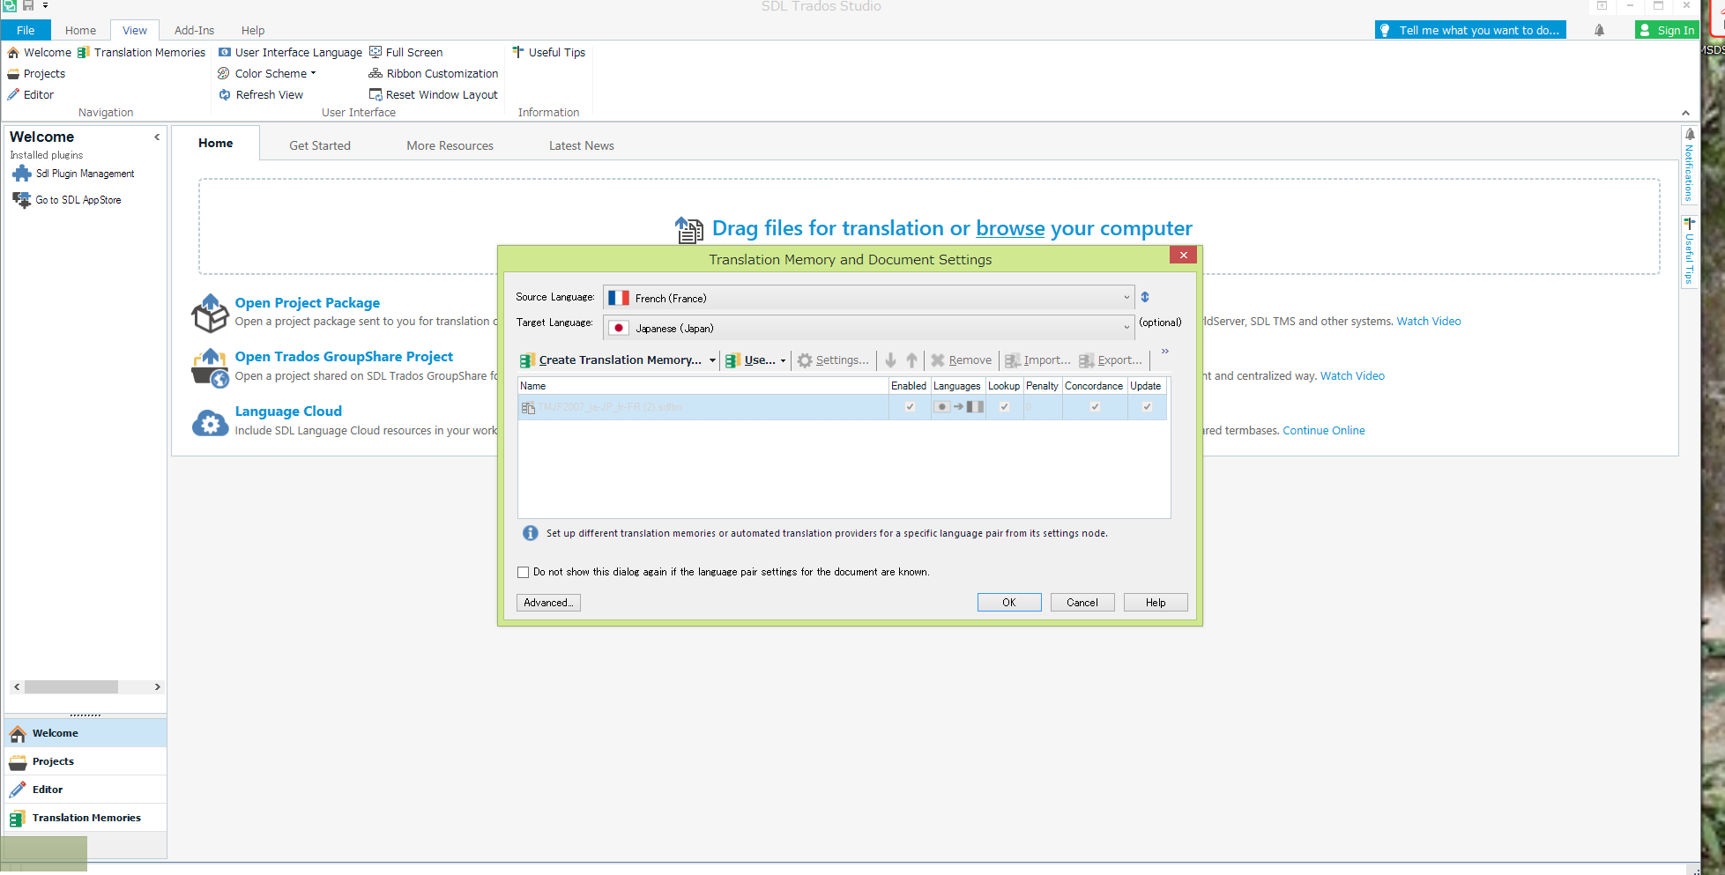
Task: Open the Target Language dropdown
Action: pos(868,328)
